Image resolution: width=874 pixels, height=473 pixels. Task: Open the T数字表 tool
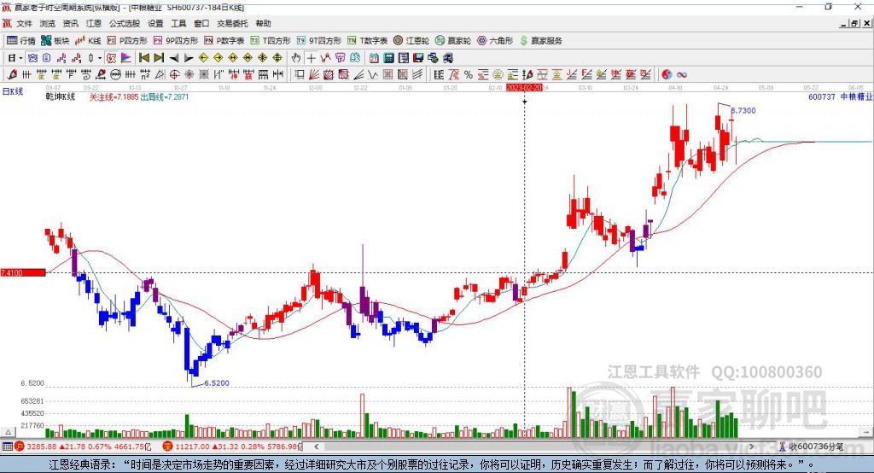[x=367, y=41]
